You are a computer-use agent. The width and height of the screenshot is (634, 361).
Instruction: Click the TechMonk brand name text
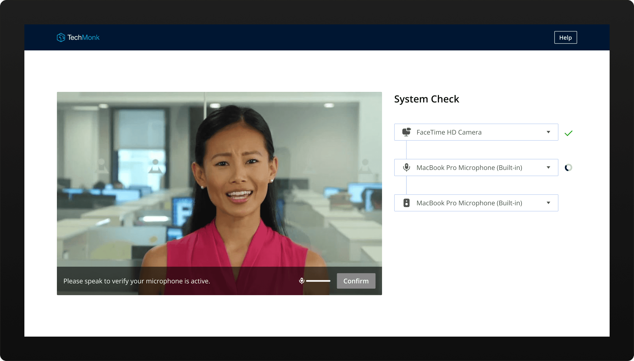[x=83, y=37]
